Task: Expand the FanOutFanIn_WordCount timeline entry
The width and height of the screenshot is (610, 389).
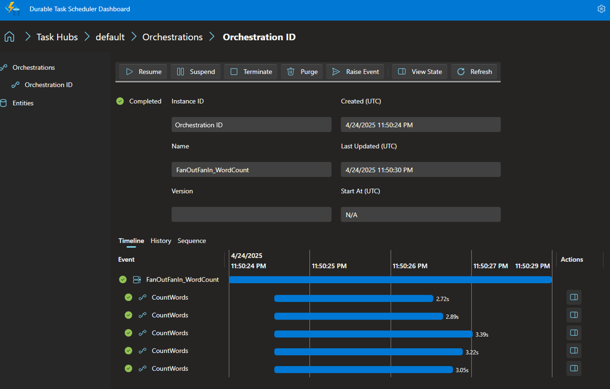Action: click(x=137, y=279)
